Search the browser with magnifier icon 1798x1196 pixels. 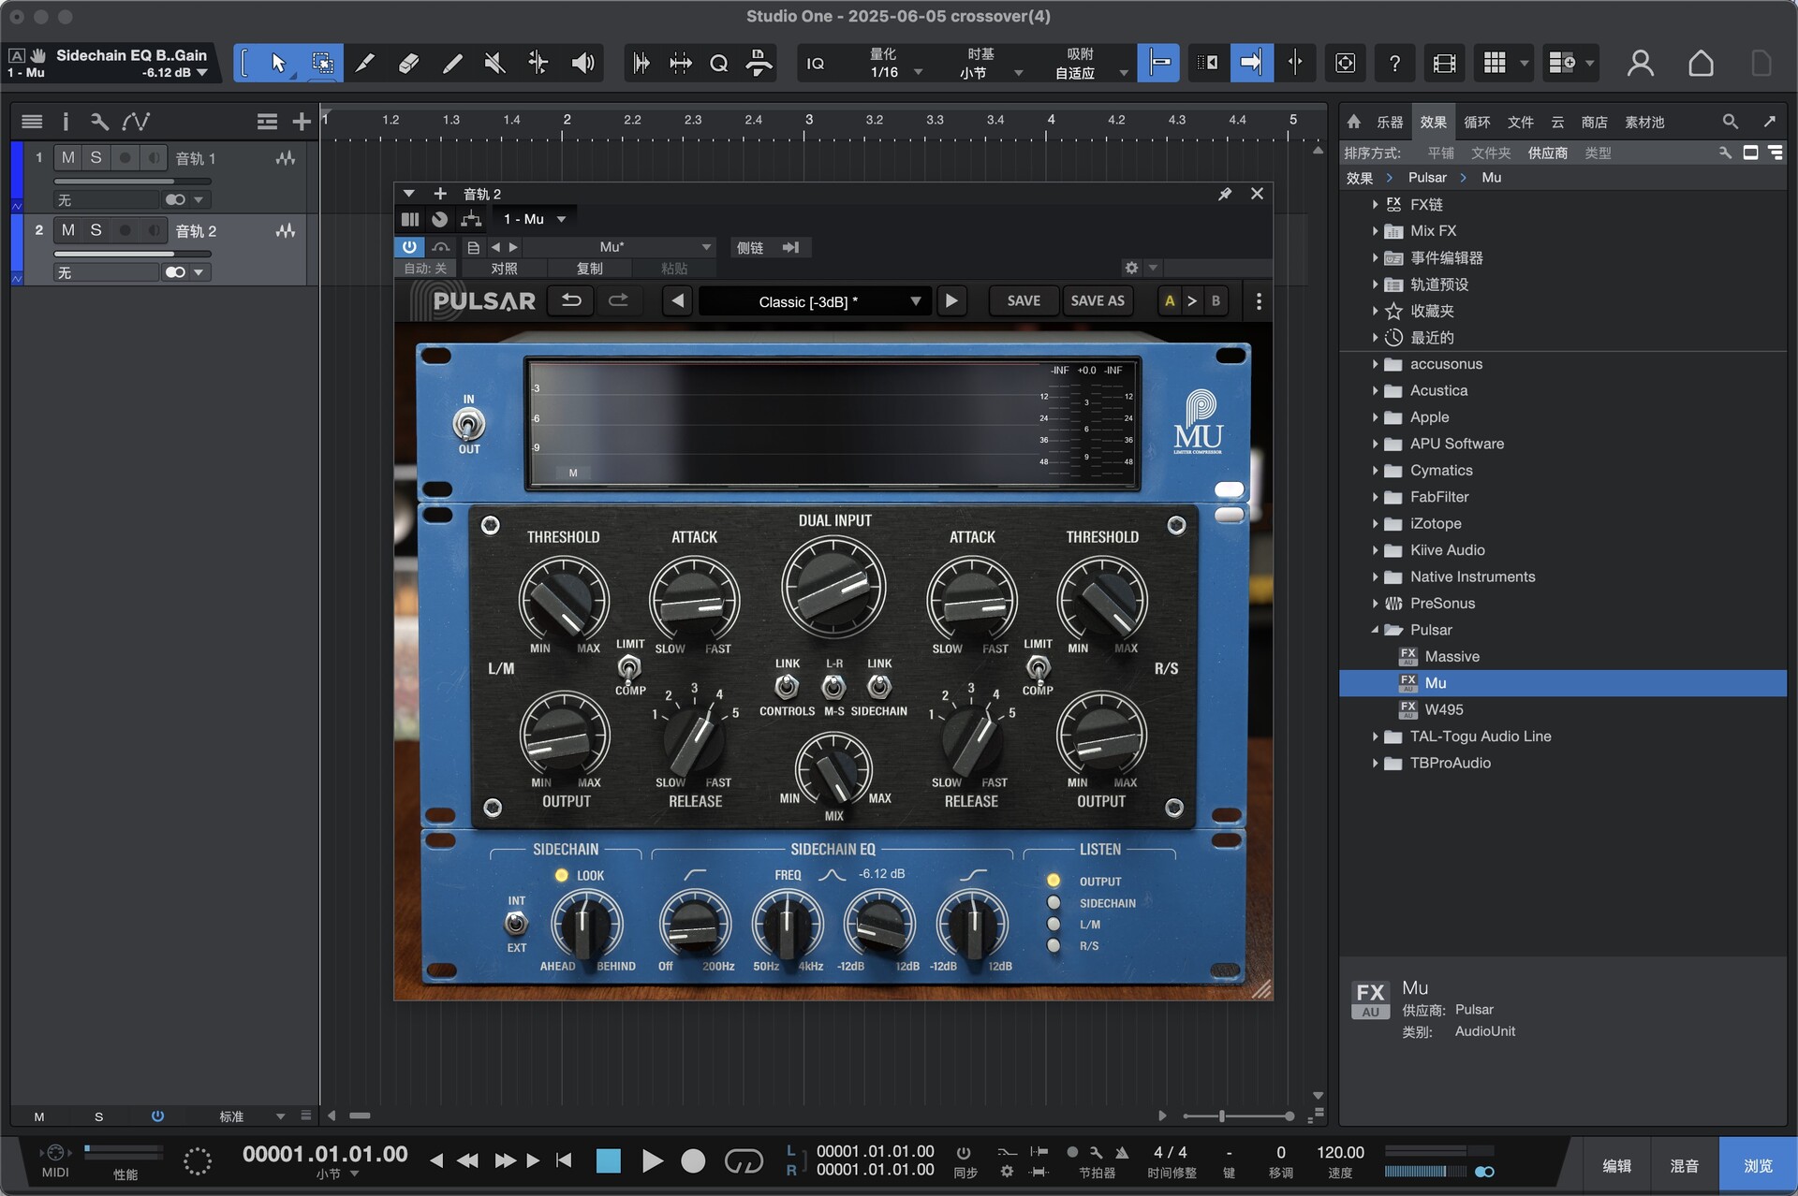(1730, 122)
